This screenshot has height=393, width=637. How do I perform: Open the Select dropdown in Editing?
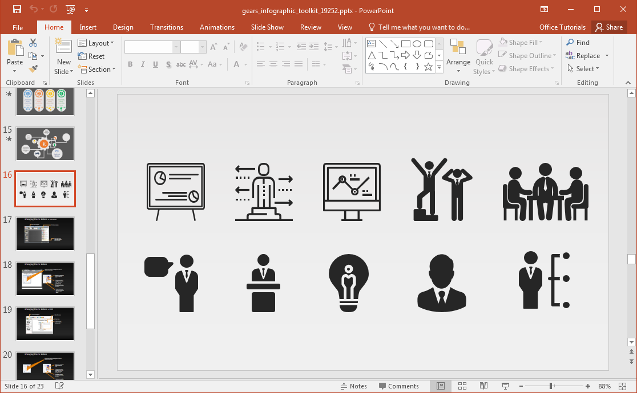click(583, 69)
